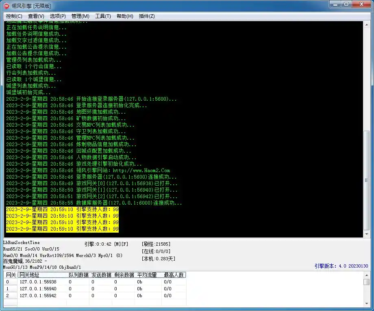This screenshot has width=374, height=311.
Task: Click the [在线:0/0/0] status text
Action: click(x=156, y=251)
